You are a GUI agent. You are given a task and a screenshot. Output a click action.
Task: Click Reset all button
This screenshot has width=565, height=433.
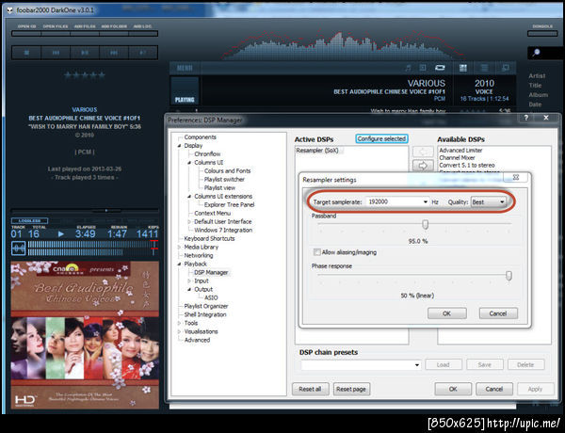pyautogui.click(x=310, y=389)
